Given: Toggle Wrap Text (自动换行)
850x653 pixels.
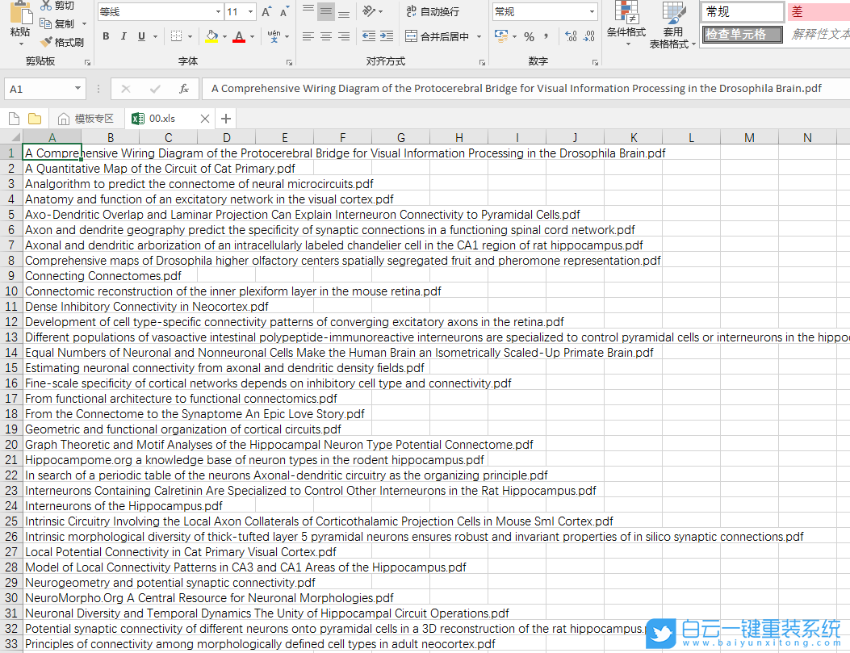Looking at the screenshot, I should pyautogui.click(x=433, y=11).
